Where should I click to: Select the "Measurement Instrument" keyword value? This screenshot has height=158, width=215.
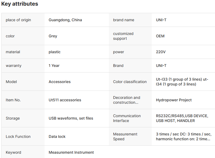point(71,152)
